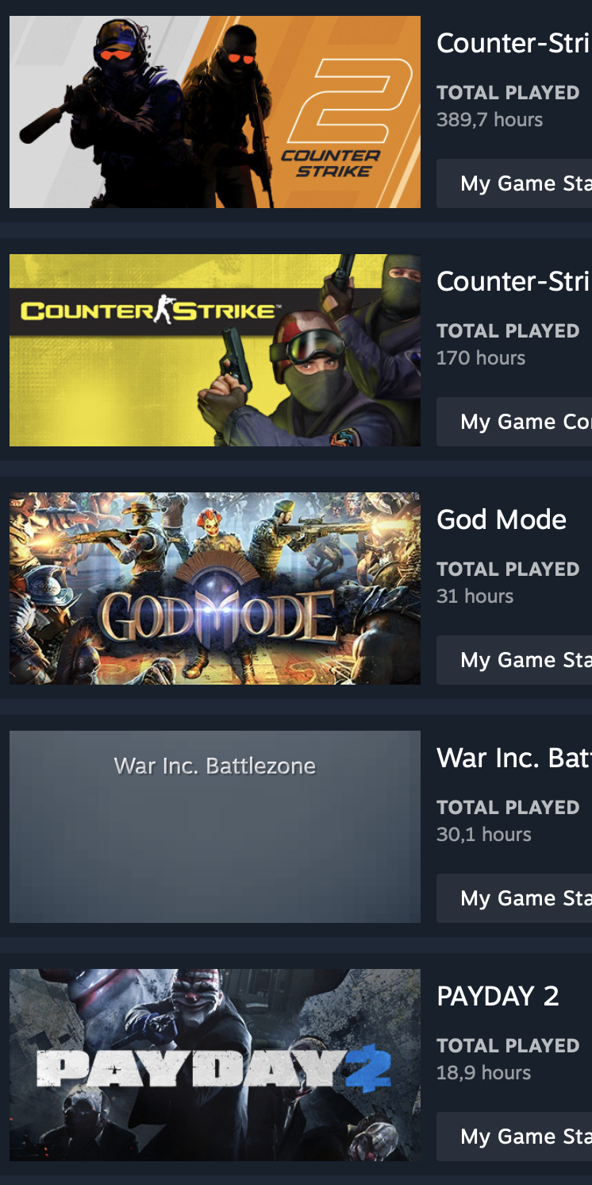Open the classic Counter-Strike title link
This screenshot has height=1185, width=592.
pos(513,281)
